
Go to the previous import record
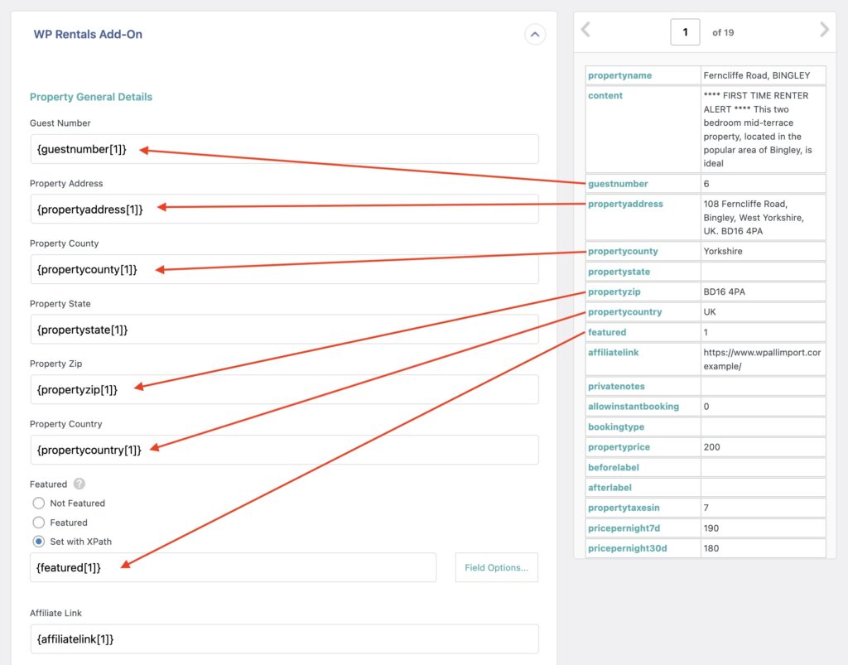click(586, 30)
